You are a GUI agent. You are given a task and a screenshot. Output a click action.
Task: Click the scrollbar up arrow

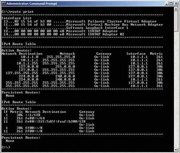click(x=176, y=9)
